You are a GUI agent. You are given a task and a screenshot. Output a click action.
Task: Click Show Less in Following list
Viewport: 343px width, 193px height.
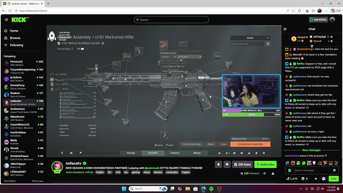[38, 181]
